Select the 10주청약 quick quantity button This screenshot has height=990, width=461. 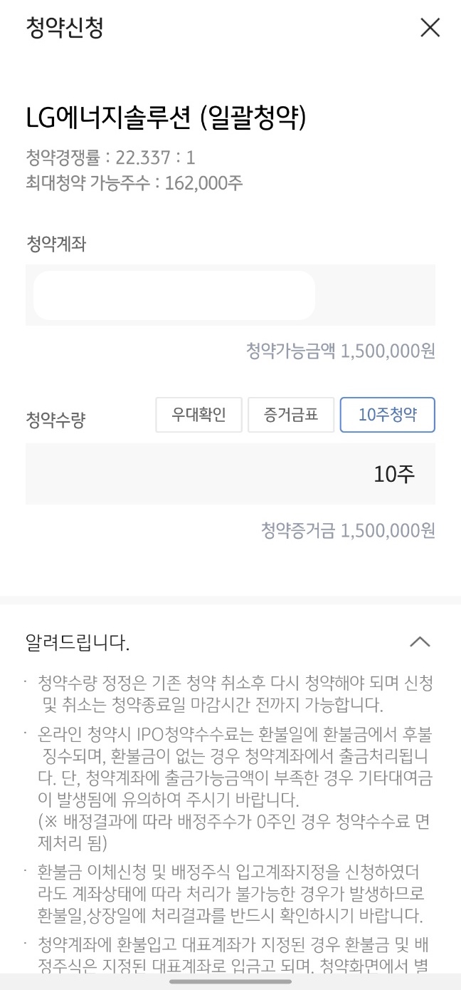click(x=388, y=415)
